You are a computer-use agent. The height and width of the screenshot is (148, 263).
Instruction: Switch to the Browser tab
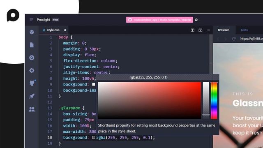(x=223, y=30)
